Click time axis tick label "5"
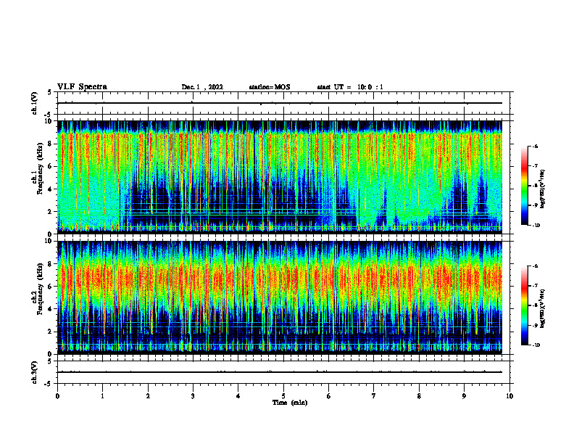 [283, 396]
